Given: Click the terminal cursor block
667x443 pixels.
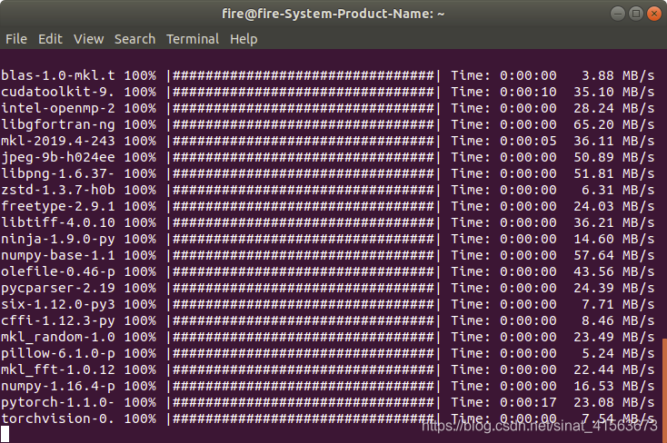Looking at the screenshot, I should point(5,435).
